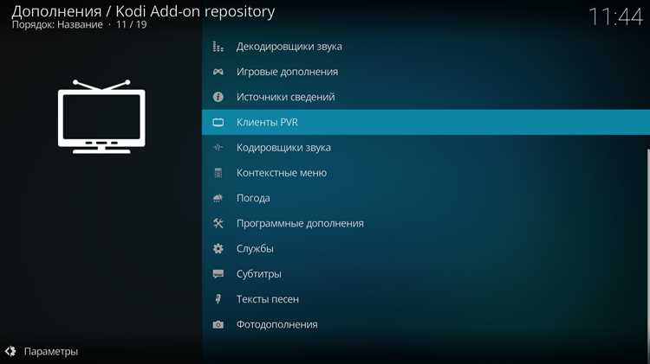Click the Дополнения / Kodi Add-on repository title
The width and height of the screenshot is (650, 364).
click(x=143, y=11)
